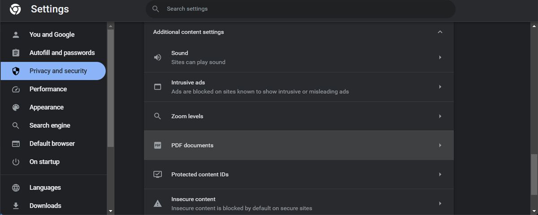Click the shield icon beside Privacy and security
This screenshot has width=538, height=215.
16,71
